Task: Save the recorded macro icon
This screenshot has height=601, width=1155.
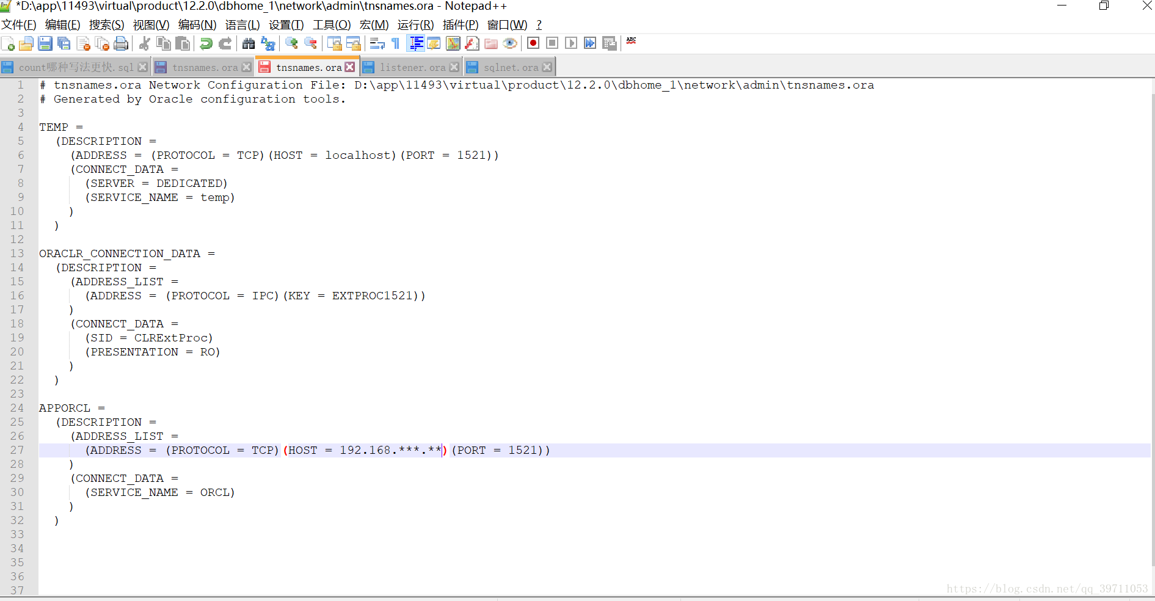Action: tap(609, 43)
